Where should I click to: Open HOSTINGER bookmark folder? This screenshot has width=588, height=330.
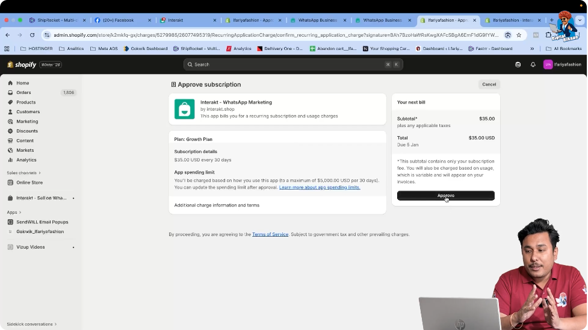[36, 48]
